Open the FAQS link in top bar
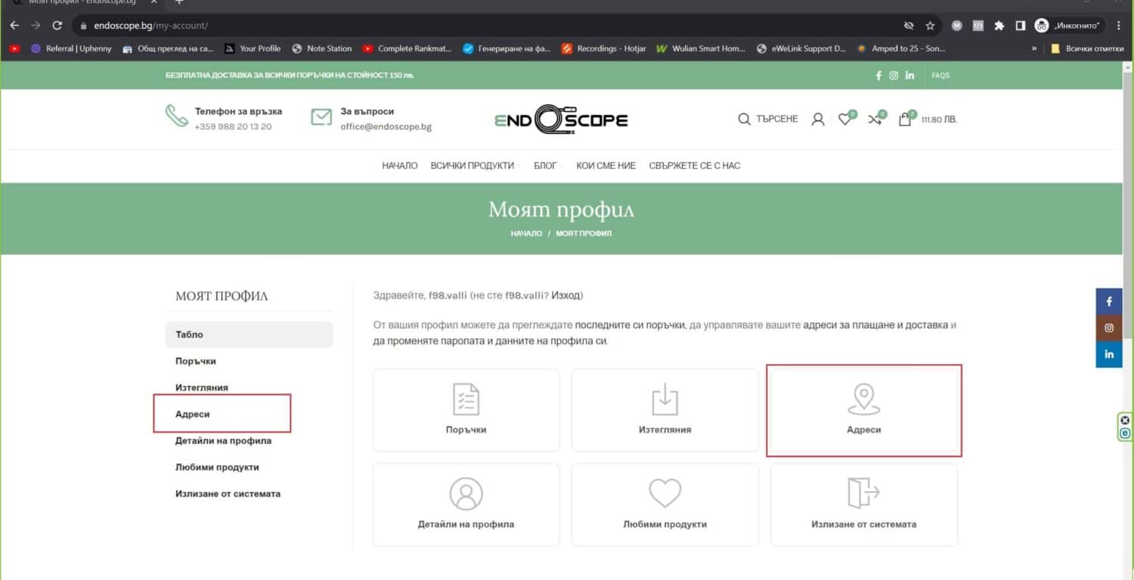 point(940,76)
